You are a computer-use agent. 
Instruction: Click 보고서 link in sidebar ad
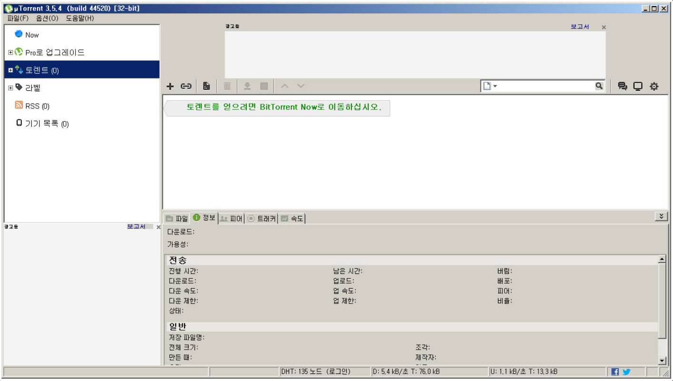(x=136, y=226)
